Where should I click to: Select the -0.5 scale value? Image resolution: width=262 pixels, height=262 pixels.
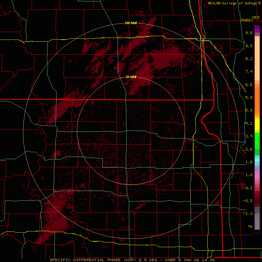coord(248,201)
